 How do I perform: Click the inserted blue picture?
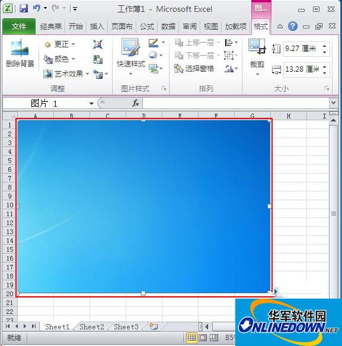(143, 207)
